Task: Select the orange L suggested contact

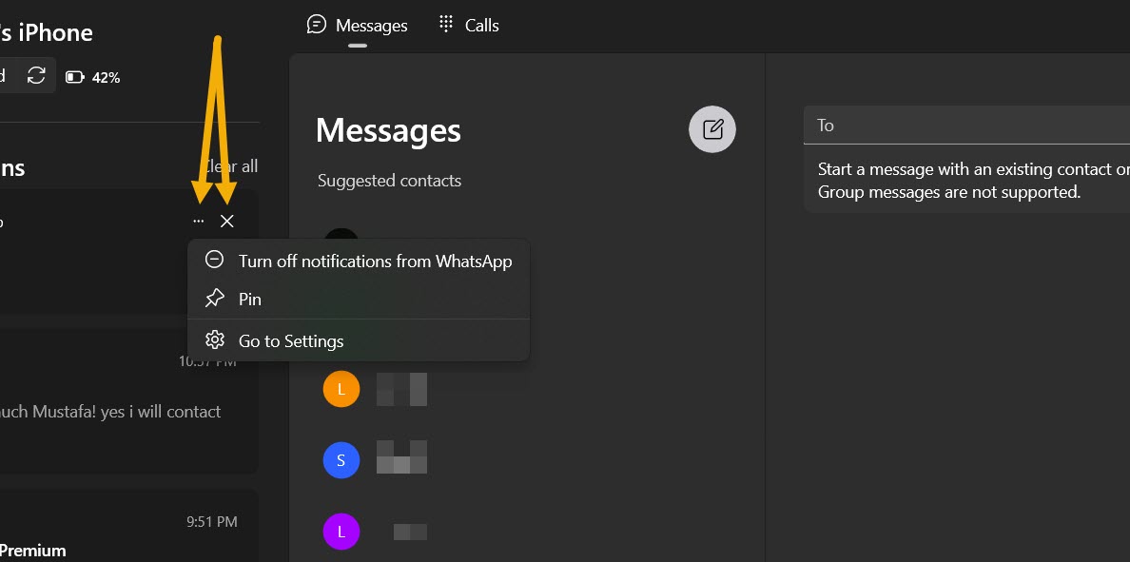Action: (x=341, y=389)
